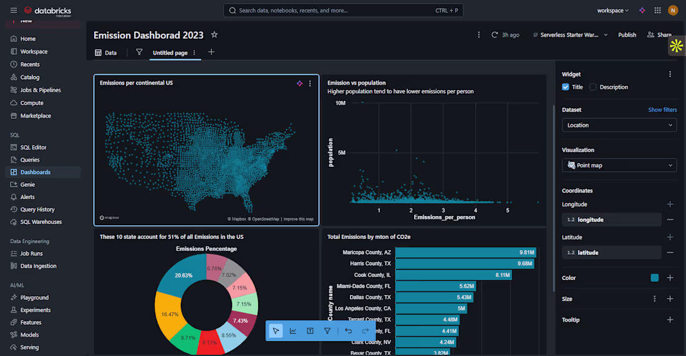Click the Publish button
The width and height of the screenshot is (686, 356).
(627, 35)
